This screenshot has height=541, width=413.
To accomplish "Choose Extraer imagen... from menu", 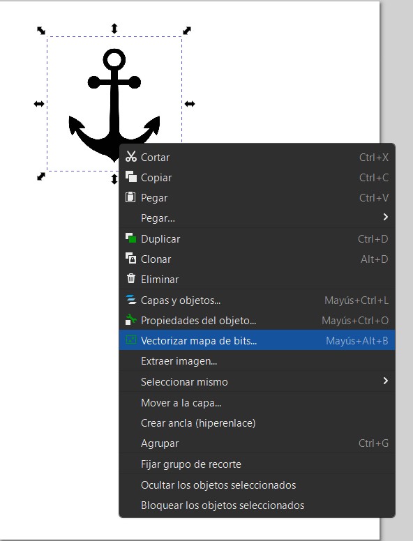I will (x=257, y=361).
